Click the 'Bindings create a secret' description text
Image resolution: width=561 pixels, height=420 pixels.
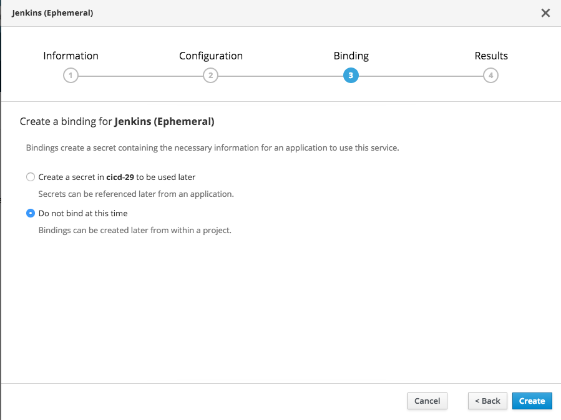(x=213, y=147)
